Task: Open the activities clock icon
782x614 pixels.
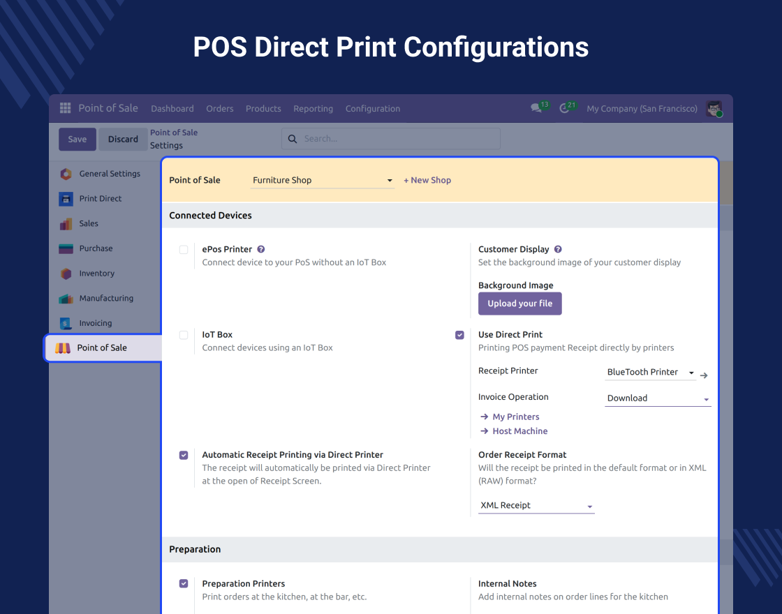Action: point(565,108)
